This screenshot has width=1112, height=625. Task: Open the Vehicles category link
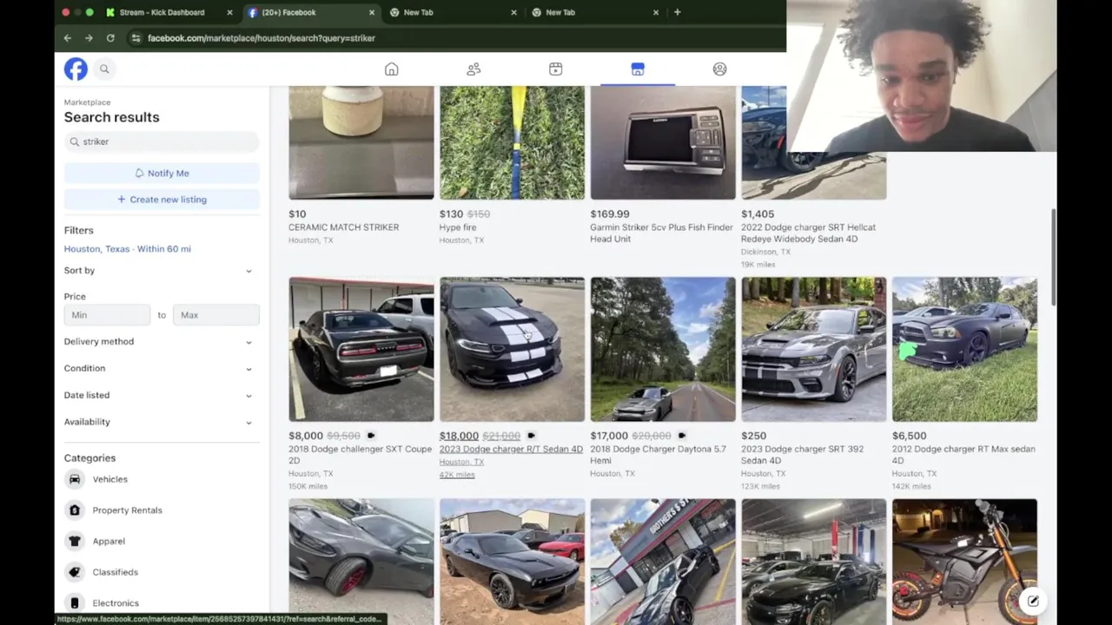[110, 479]
